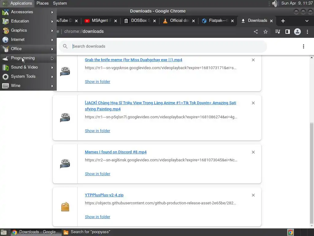
Task: Open the System Tools submenu
Action: click(x=28, y=77)
